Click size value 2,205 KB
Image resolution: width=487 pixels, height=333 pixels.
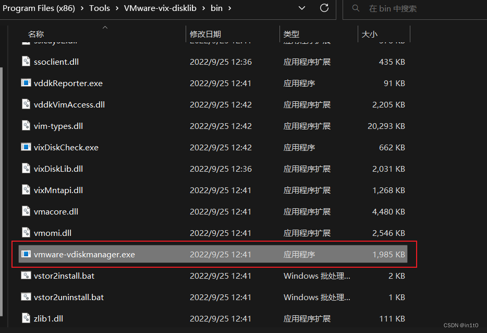click(388, 105)
